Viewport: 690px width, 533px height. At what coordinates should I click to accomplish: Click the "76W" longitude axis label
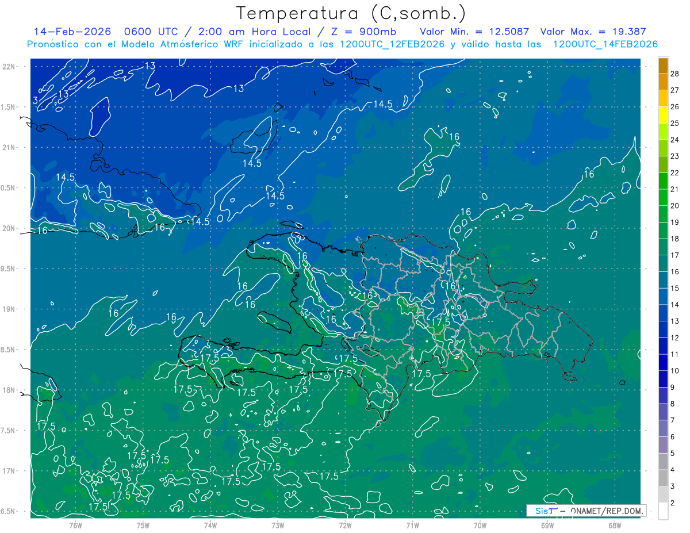pyautogui.click(x=75, y=526)
